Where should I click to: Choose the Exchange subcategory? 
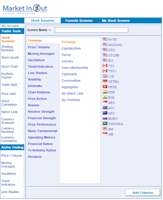[69, 42]
